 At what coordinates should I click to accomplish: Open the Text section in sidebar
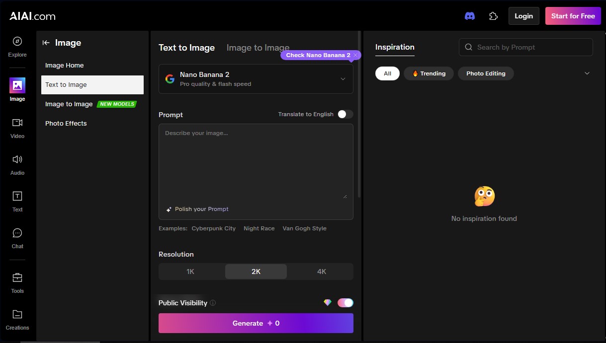coord(17,201)
